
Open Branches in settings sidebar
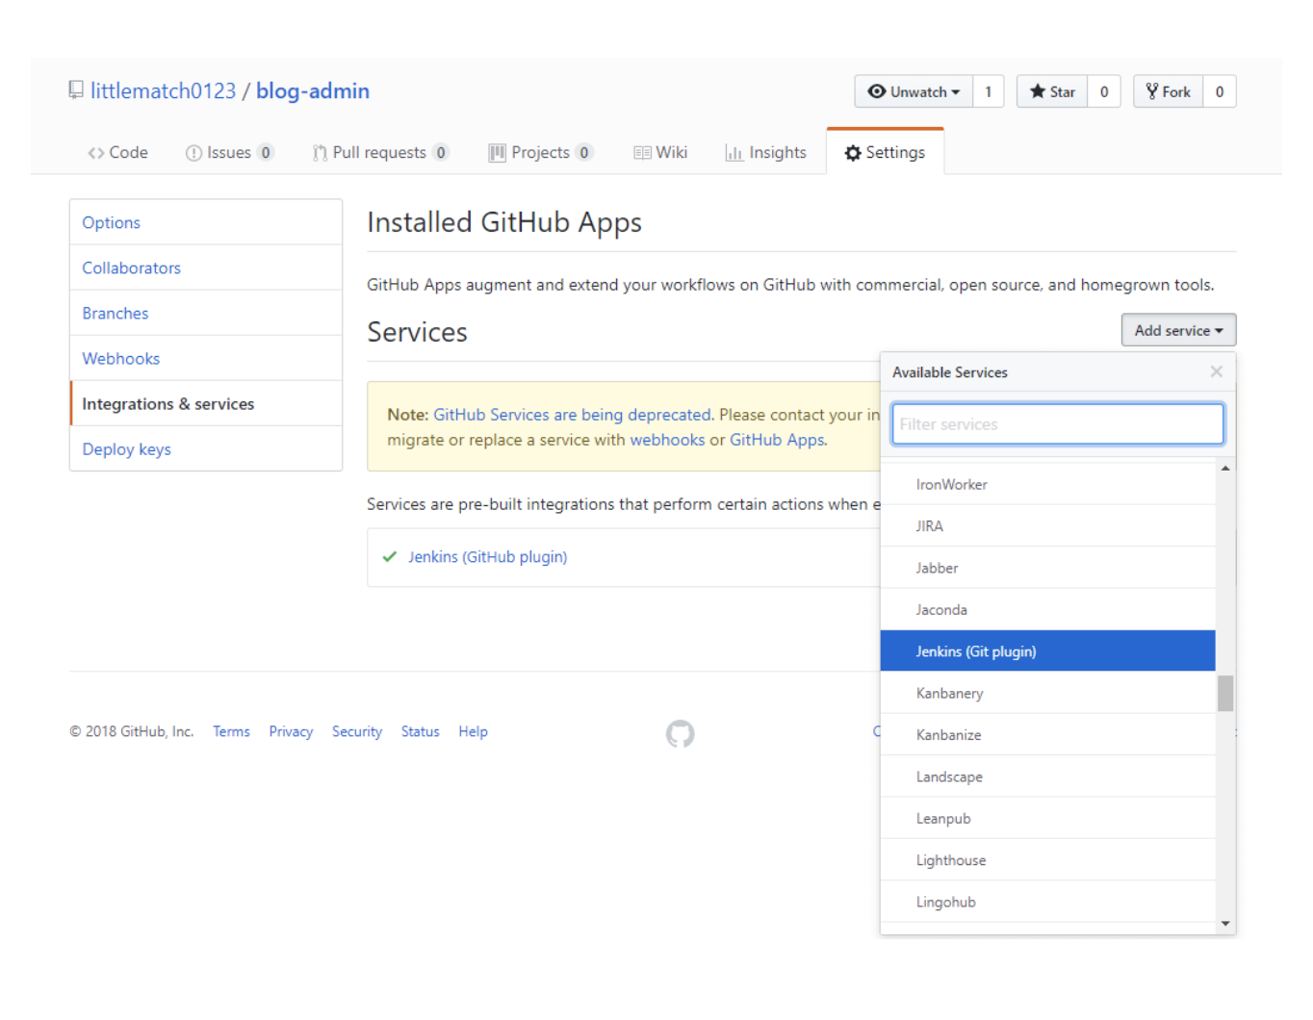point(206,313)
